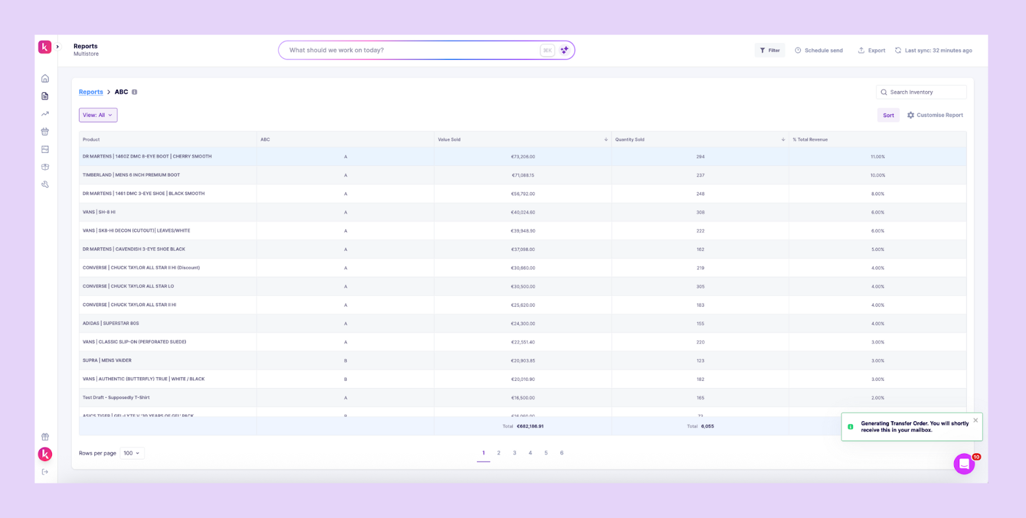Follow the Reports breadcrumb link

point(91,92)
